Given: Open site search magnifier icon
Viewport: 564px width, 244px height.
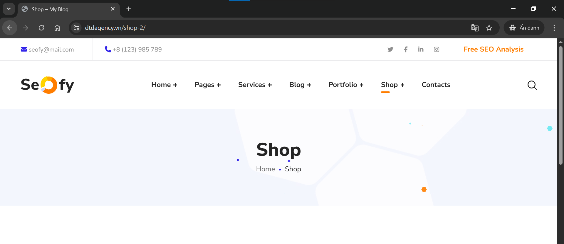Looking at the screenshot, I should [532, 85].
